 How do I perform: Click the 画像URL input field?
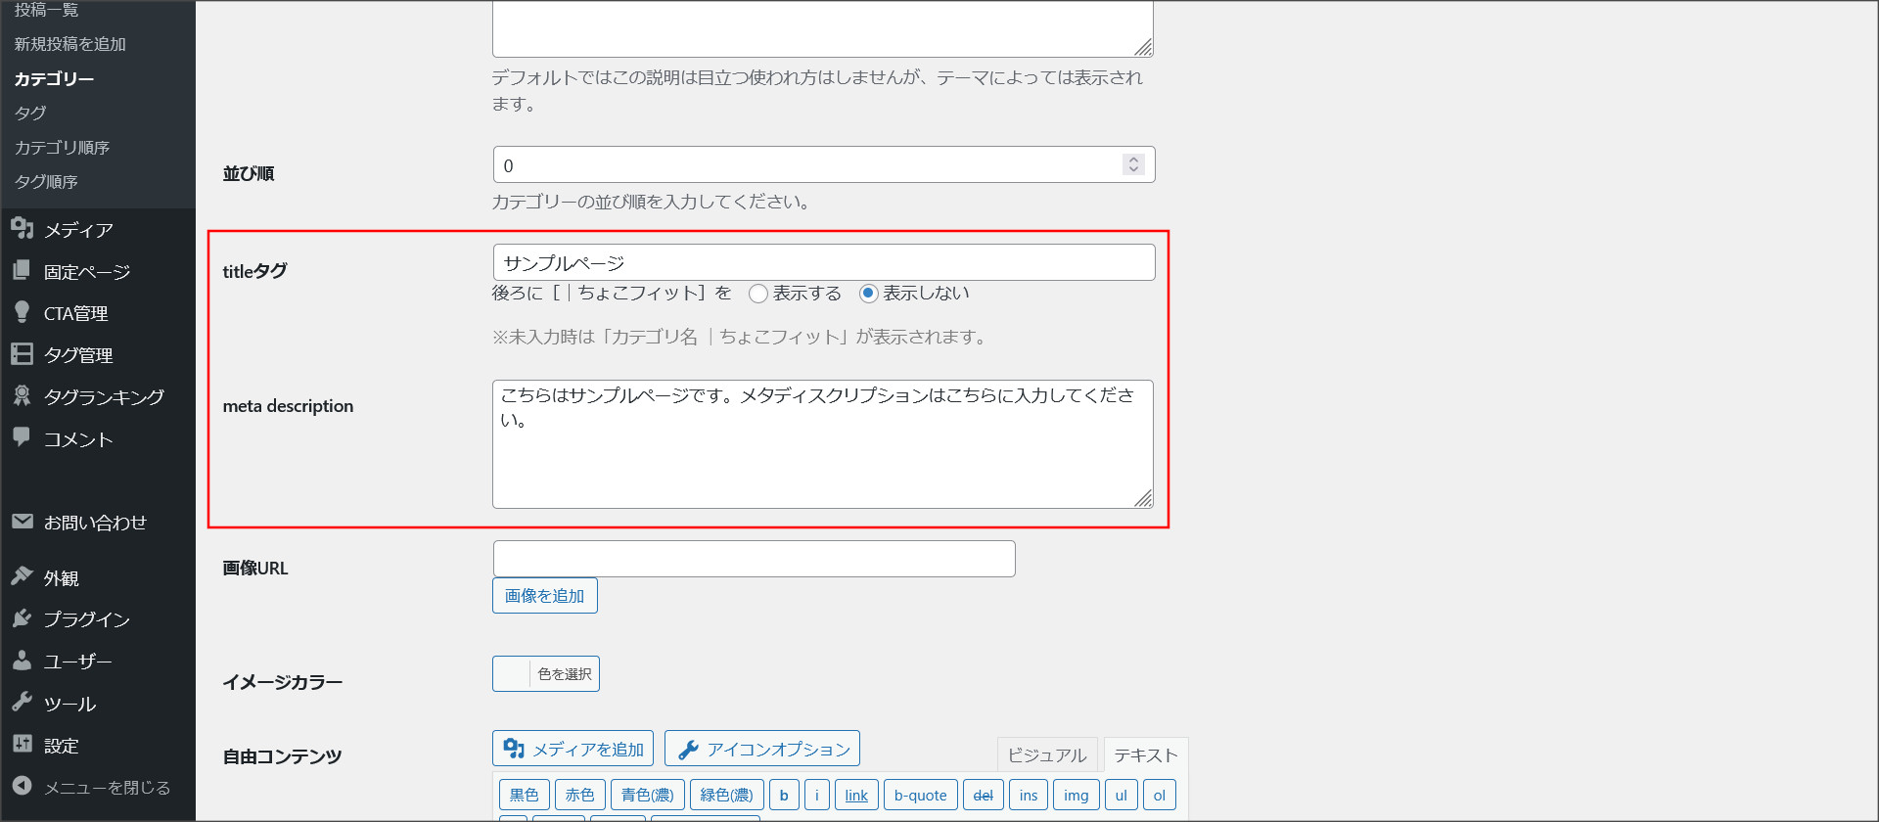pos(755,559)
